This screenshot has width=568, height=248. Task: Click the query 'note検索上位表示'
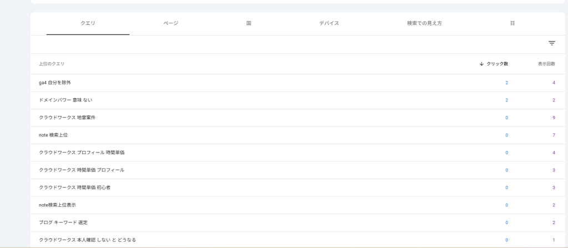click(57, 205)
